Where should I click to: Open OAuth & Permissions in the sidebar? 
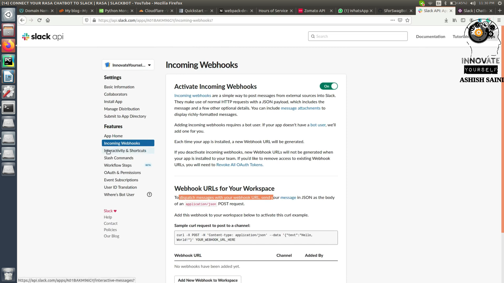click(122, 172)
